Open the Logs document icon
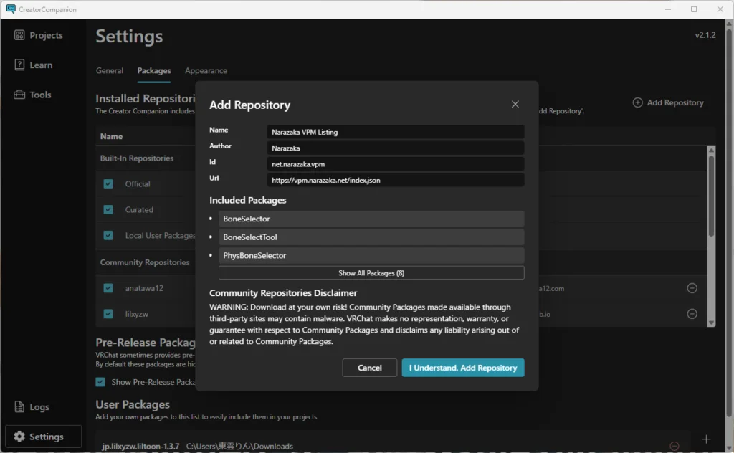Image resolution: width=734 pixels, height=453 pixels. click(19, 406)
